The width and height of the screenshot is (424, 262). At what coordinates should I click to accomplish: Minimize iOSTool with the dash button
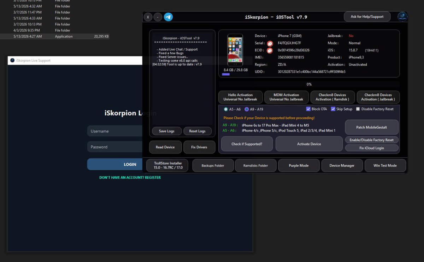pyautogui.click(x=158, y=17)
